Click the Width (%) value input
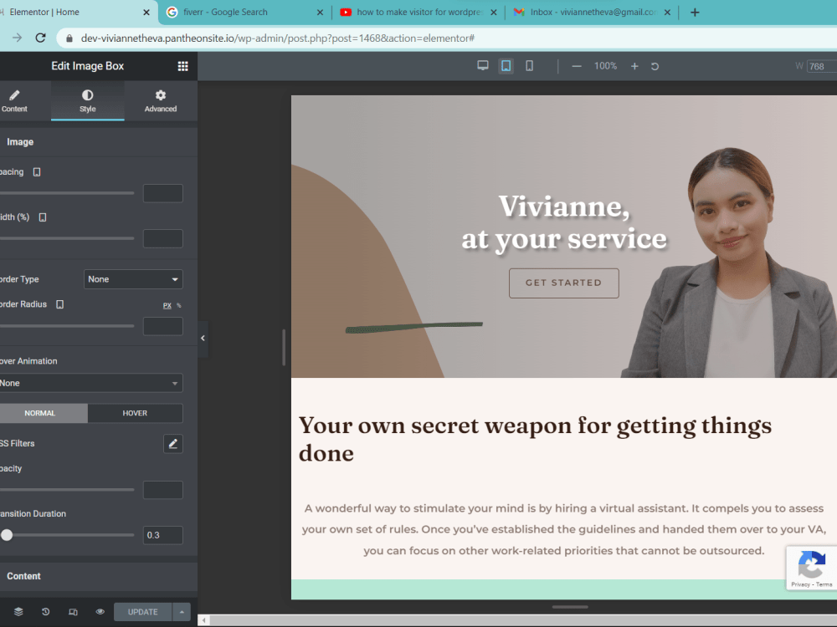This screenshot has height=627, width=837. pyautogui.click(x=163, y=238)
